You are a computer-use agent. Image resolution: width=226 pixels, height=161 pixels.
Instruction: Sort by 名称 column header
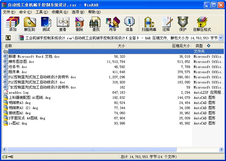(47, 46)
